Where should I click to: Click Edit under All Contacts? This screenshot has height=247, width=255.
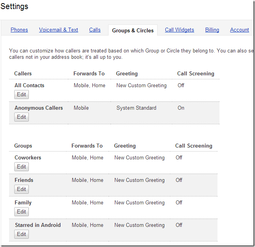click(x=21, y=94)
